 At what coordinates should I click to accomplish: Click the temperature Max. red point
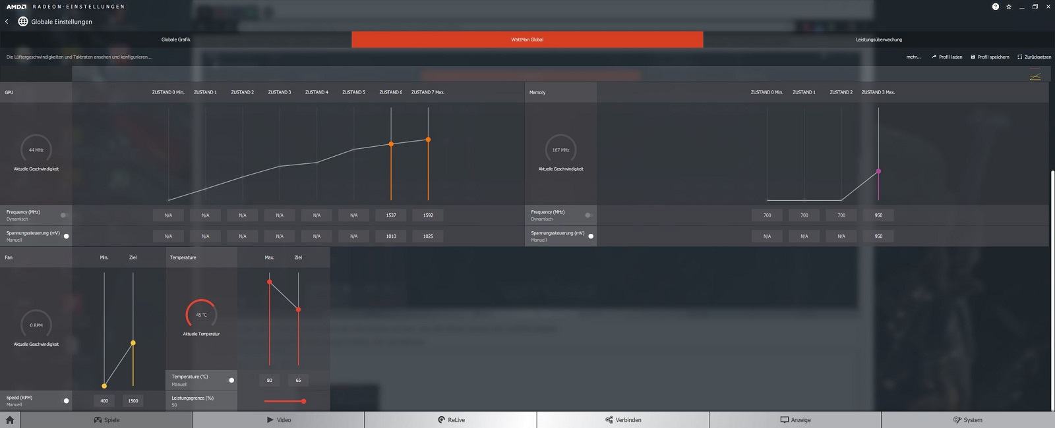(270, 282)
